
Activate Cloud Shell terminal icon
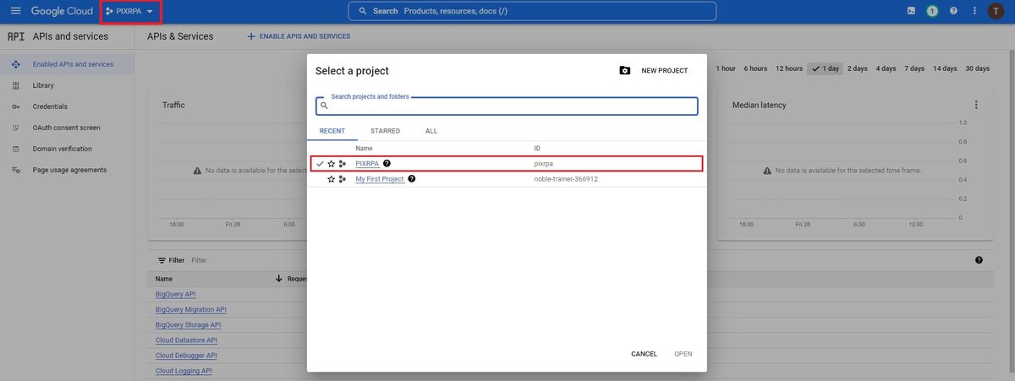point(910,11)
